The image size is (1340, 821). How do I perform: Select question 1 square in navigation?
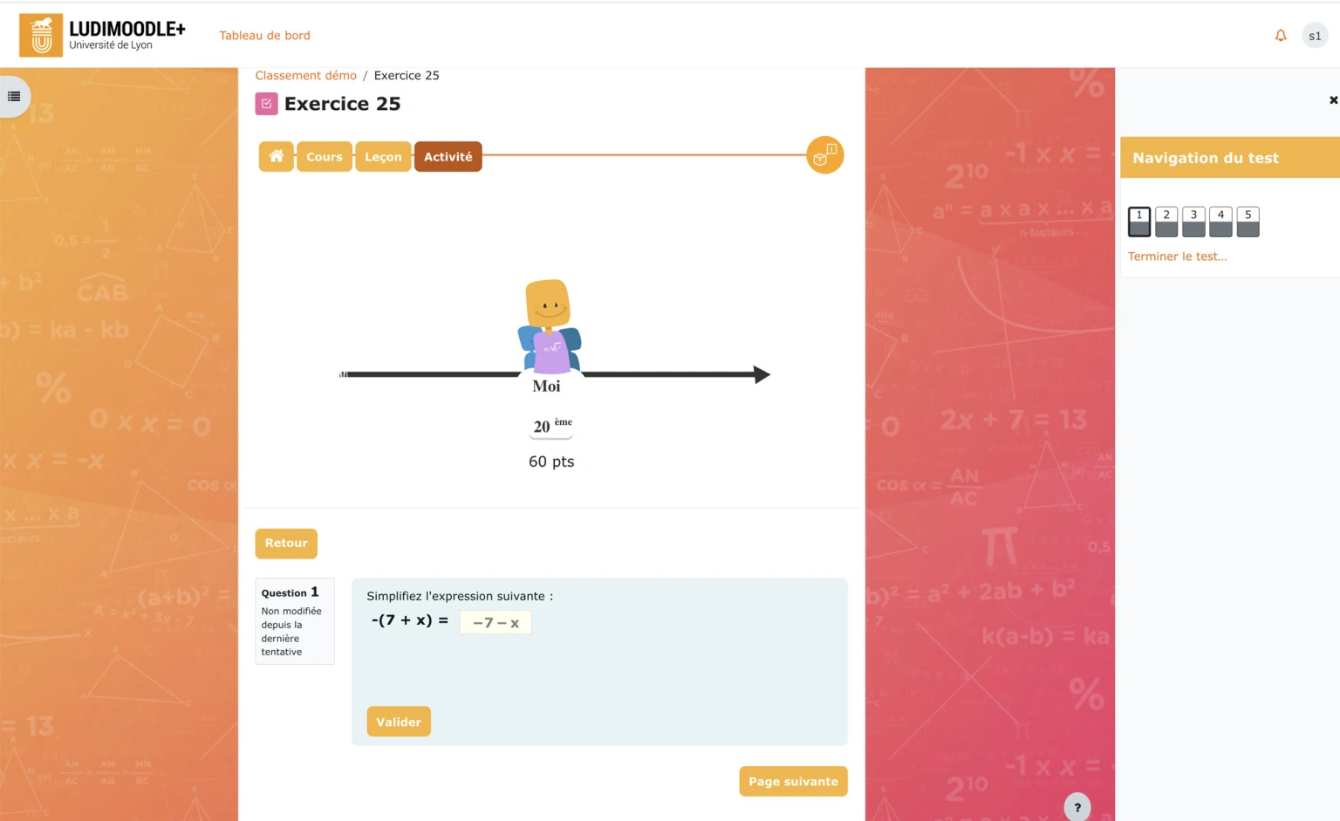coord(1139,221)
